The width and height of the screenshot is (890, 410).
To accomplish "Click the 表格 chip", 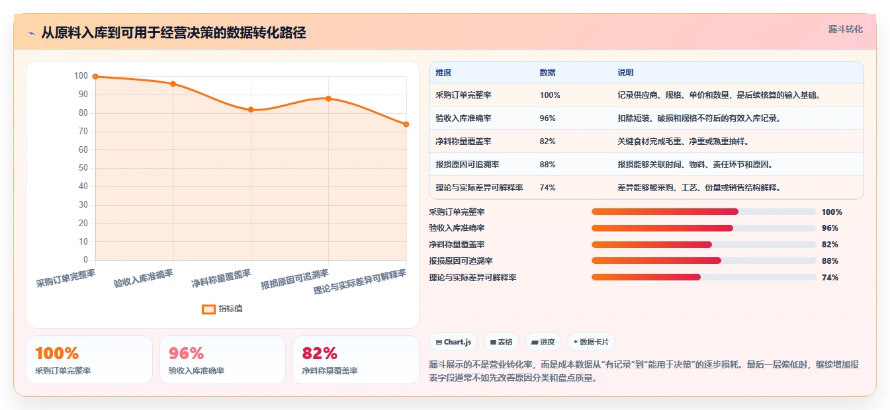I will (501, 342).
